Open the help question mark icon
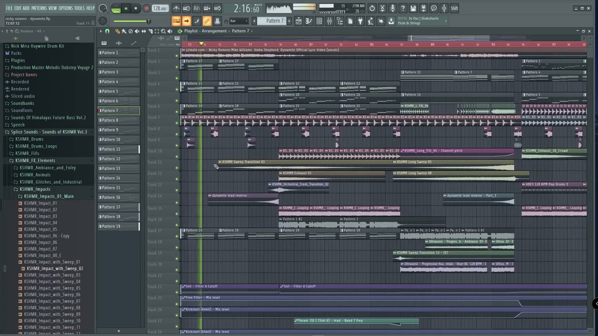The height and width of the screenshot is (336, 598). click(x=403, y=8)
